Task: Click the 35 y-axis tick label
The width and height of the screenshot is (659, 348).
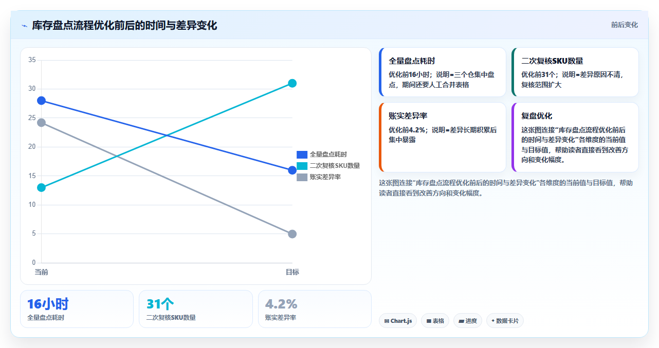Action: pyautogui.click(x=32, y=60)
